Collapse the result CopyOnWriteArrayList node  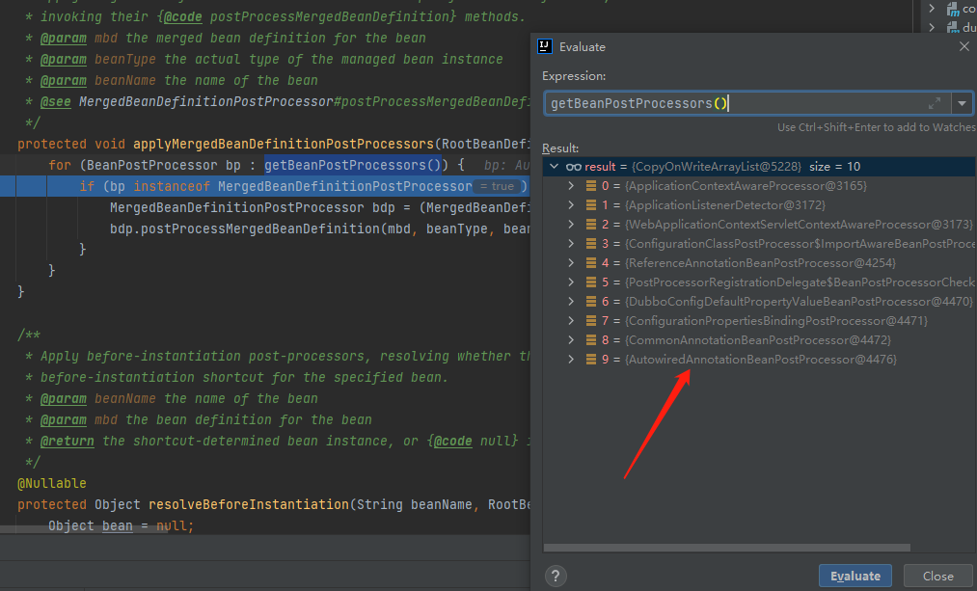(554, 166)
